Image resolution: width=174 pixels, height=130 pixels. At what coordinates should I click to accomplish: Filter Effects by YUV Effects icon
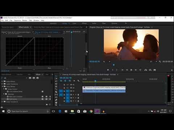pos(38,78)
